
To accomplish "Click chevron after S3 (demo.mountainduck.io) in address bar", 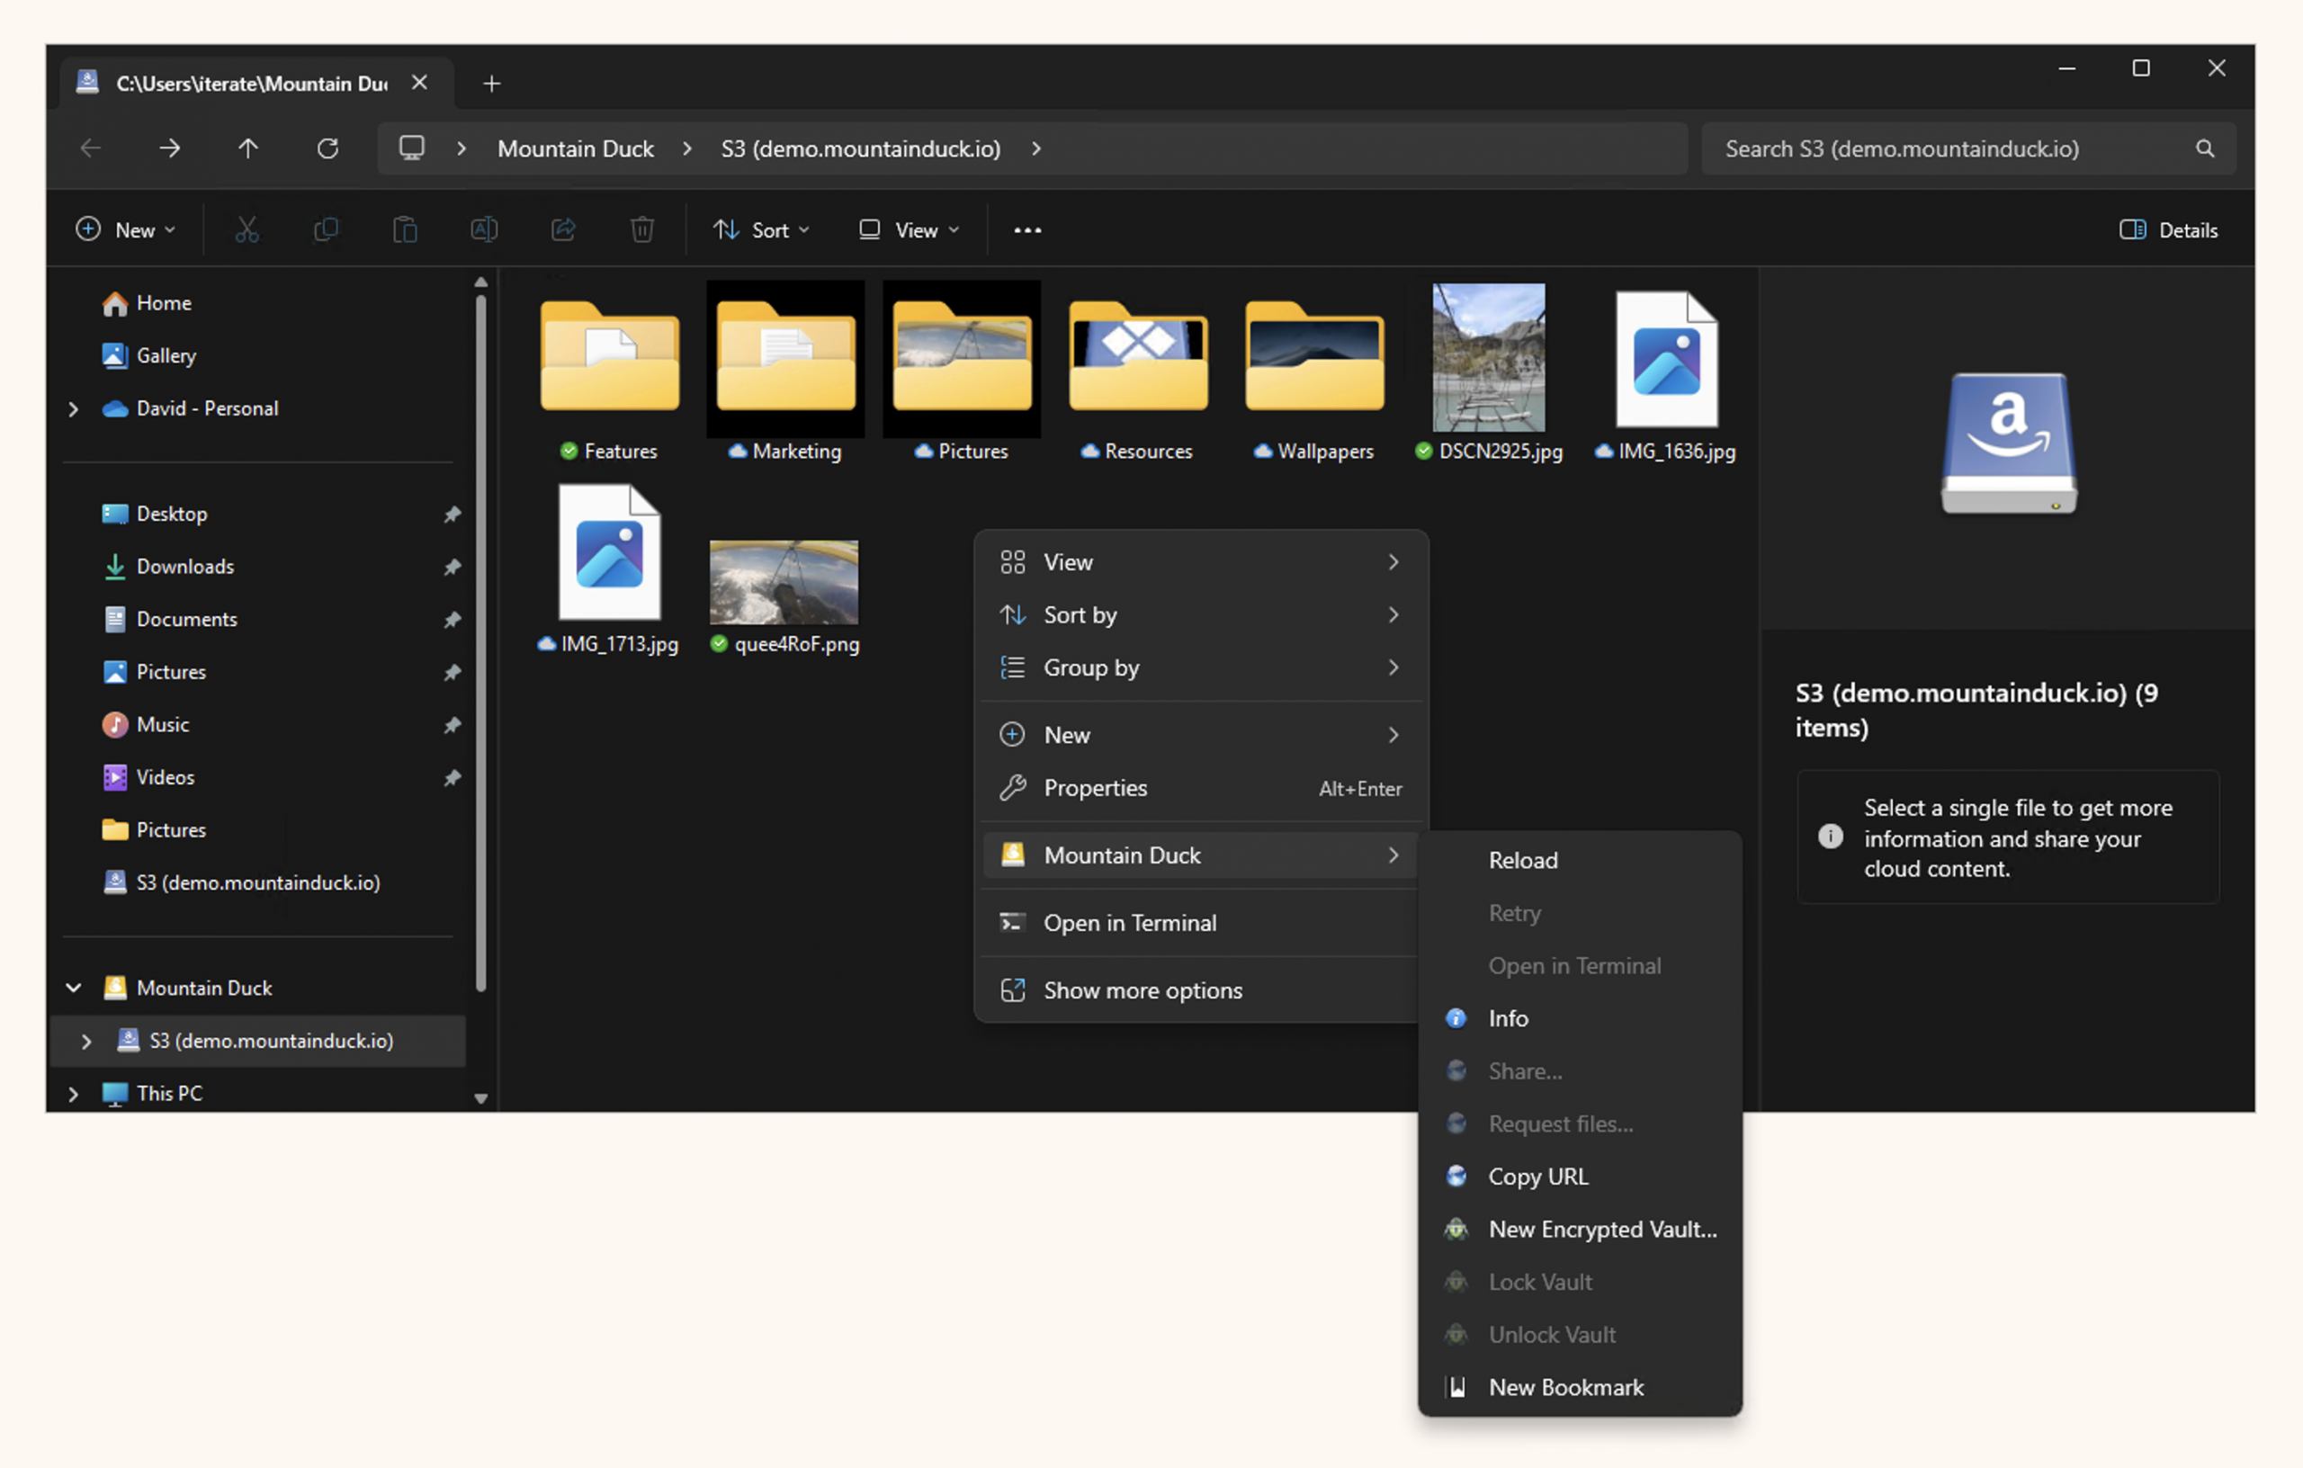I will [1035, 148].
